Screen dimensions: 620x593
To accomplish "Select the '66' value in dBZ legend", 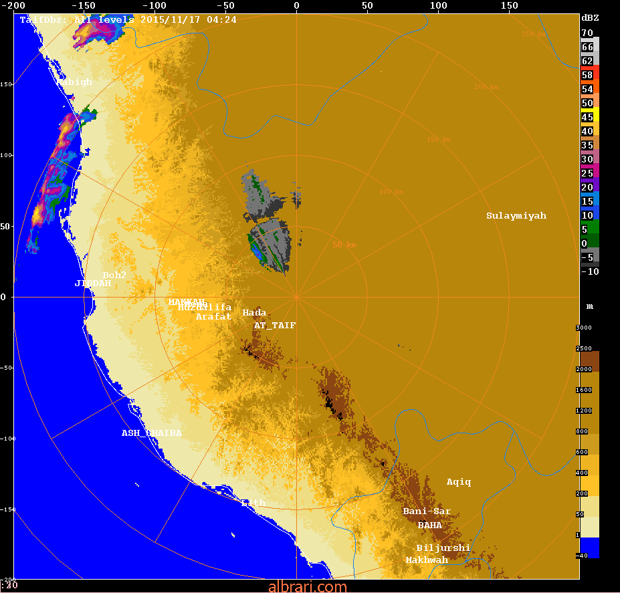I will click(587, 47).
